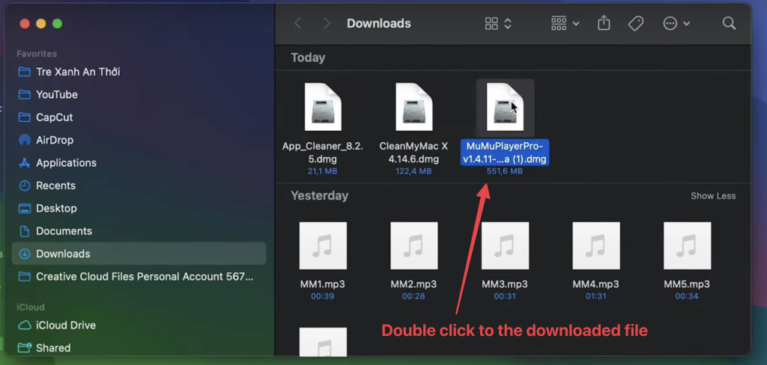Click the Finder search magnifier icon
The image size is (767, 365).
[x=729, y=23]
